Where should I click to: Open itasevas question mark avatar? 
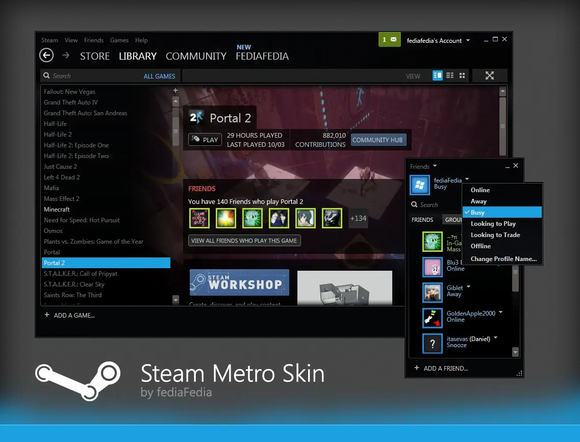(433, 344)
